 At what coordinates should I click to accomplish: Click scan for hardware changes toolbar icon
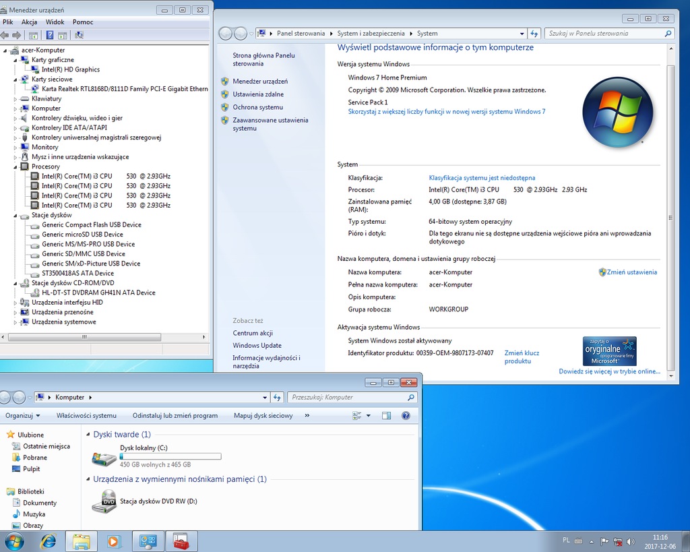click(x=79, y=35)
